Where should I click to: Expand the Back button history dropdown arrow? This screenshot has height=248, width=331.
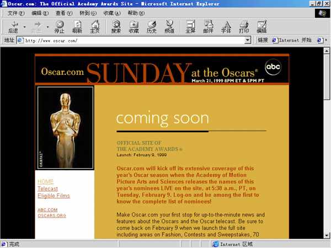point(24,26)
